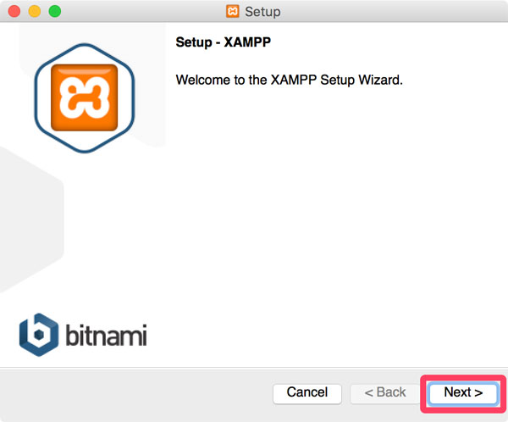Cancel the XAMPP setup
Image resolution: width=508 pixels, height=422 pixels.
pyautogui.click(x=306, y=393)
